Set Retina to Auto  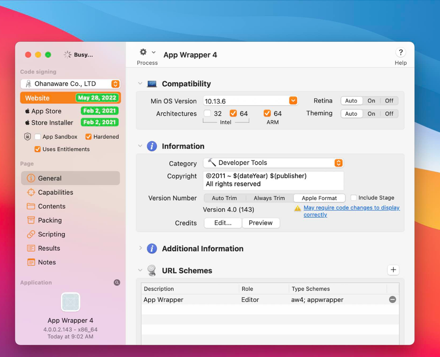[x=351, y=101]
